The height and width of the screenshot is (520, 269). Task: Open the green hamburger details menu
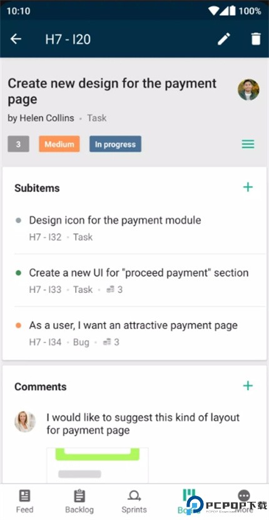point(248,144)
